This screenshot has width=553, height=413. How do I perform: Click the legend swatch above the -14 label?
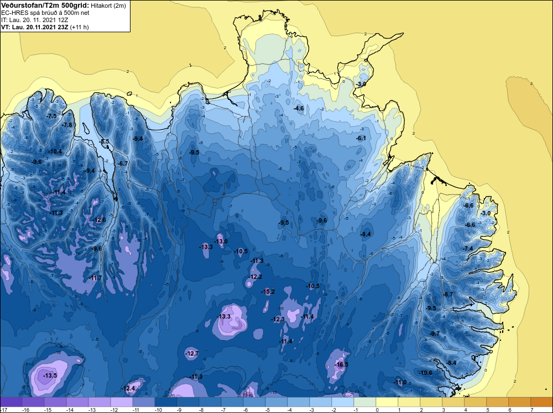(x=77, y=402)
